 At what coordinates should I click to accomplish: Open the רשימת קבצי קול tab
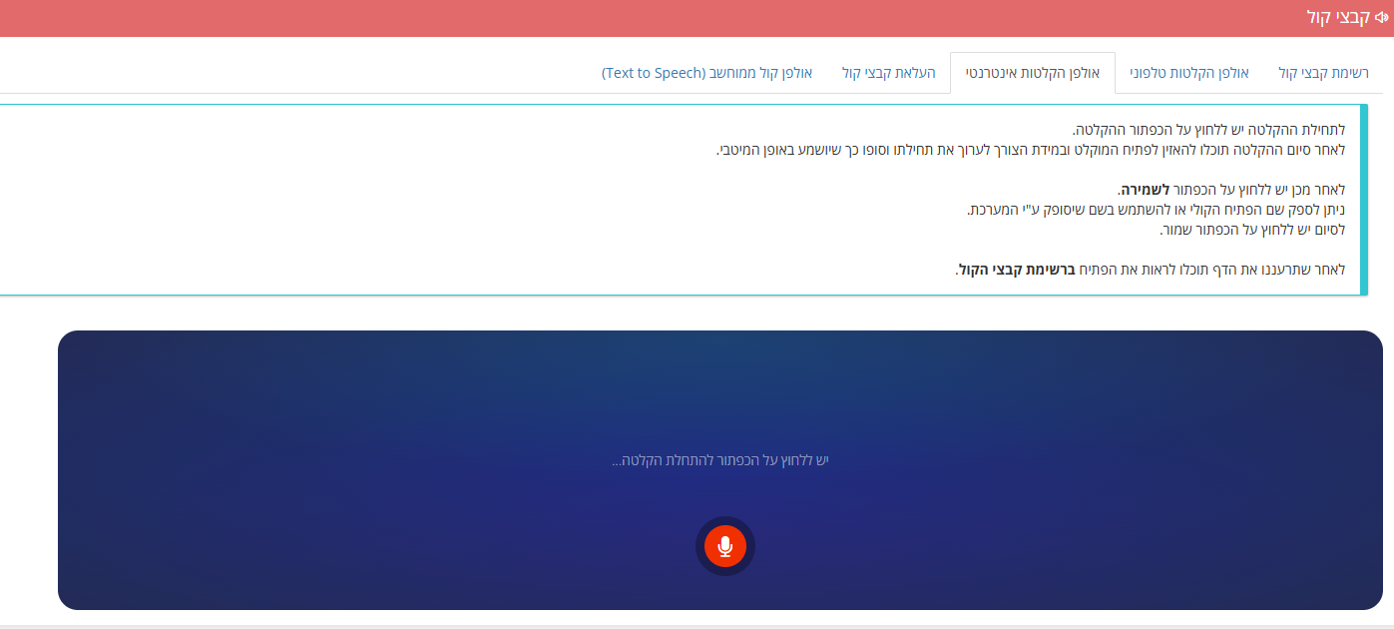pos(1324,73)
